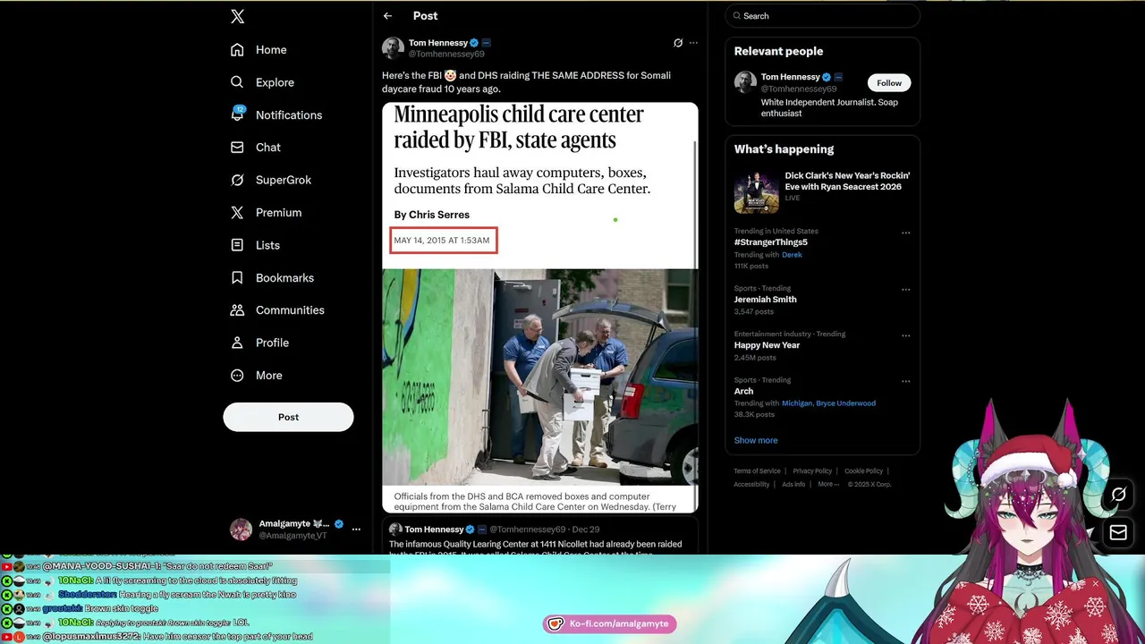Click floating Grok button at right edge

pyautogui.click(x=1118, y=495)
